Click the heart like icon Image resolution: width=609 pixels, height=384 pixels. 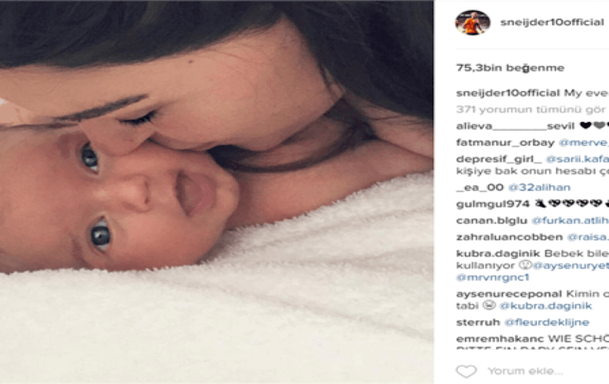coord(466,371)
